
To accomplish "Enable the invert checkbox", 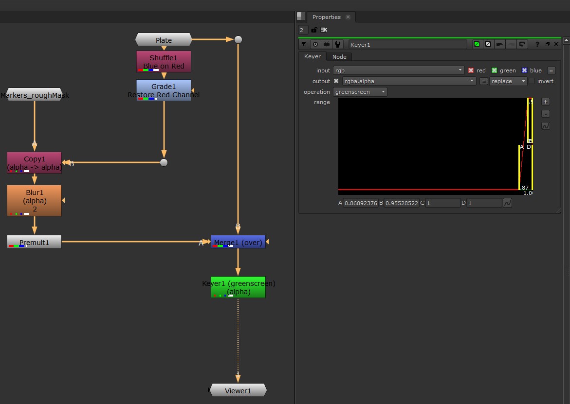I will (532, 81).
